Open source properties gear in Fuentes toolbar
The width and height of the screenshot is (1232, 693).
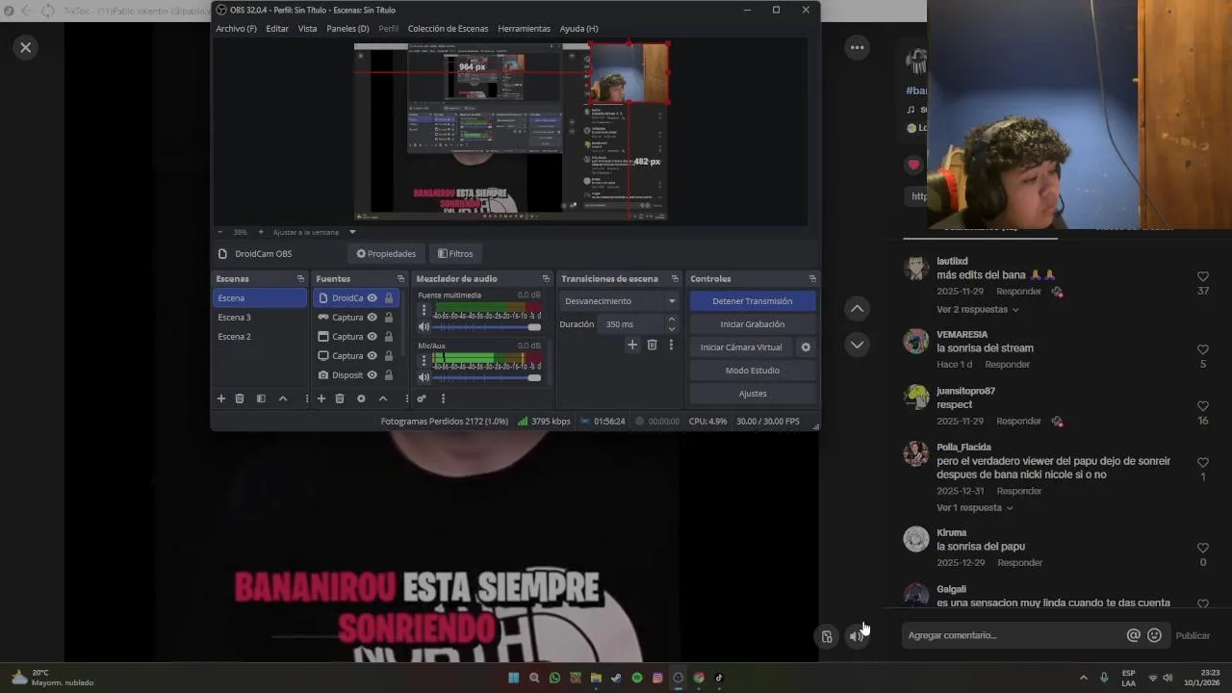[x=361, y=398]
